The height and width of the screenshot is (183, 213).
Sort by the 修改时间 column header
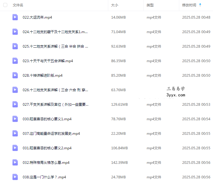point(189,5)
